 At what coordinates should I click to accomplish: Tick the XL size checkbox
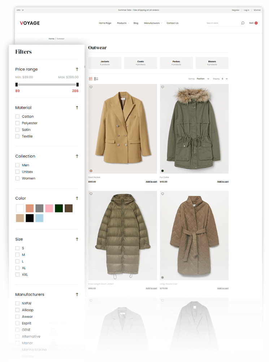pos(17,268)
